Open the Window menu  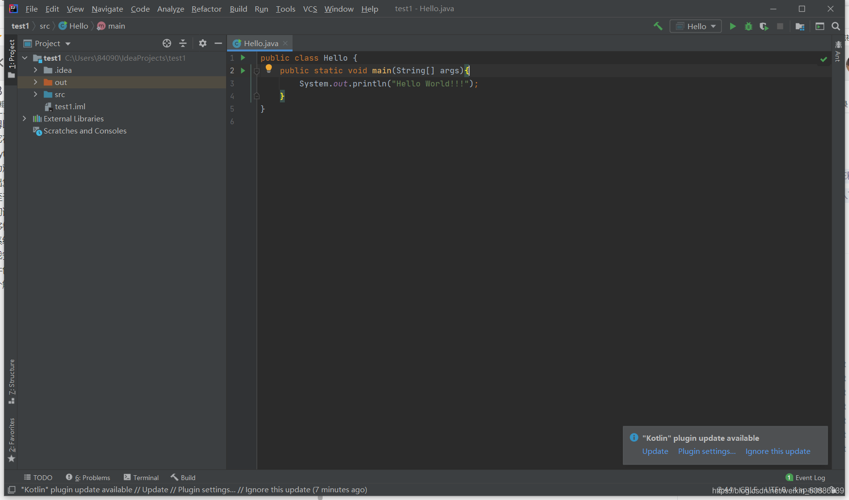339,9
